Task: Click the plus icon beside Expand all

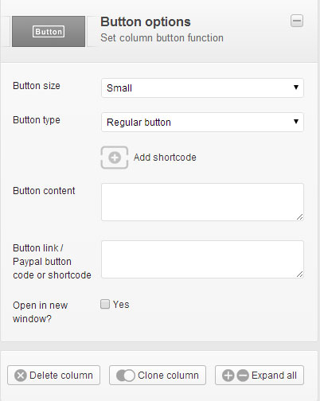Action: pyautogui.click(x=228, y=376)
